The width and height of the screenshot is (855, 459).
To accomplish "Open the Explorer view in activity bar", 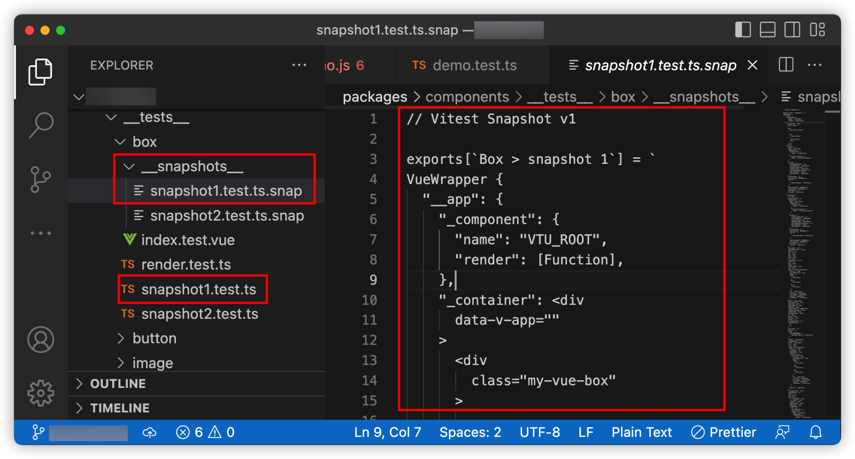I will pos(41,72).
